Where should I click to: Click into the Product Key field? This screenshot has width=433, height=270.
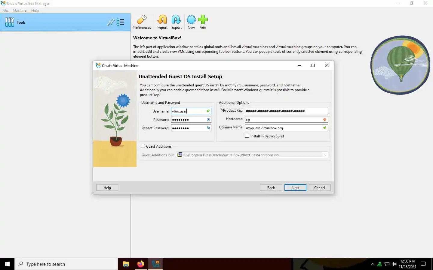pos(286,111)
